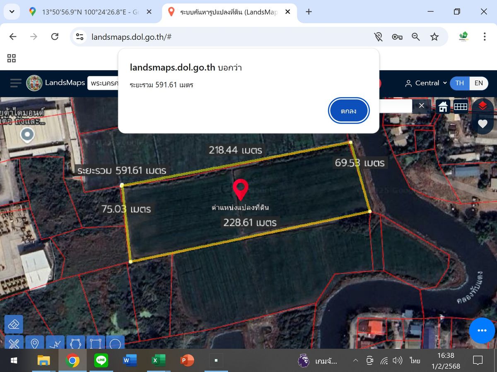Open the favorites heart icon
This screenshot has height=372, width=497.
[x=482, y=124]
